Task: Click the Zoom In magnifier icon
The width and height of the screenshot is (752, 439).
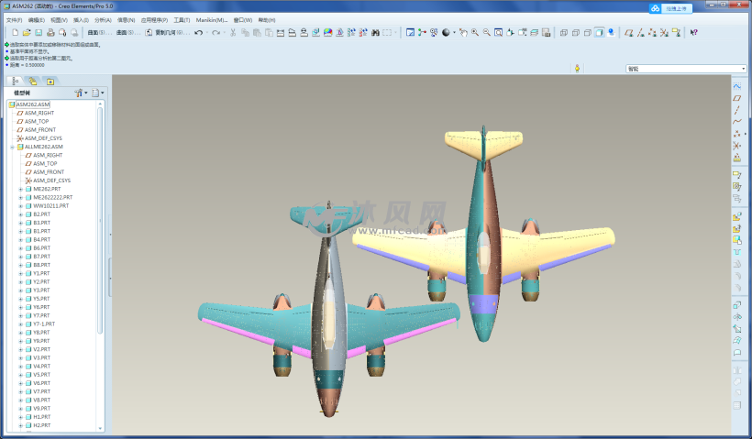Action: (474, 33)
